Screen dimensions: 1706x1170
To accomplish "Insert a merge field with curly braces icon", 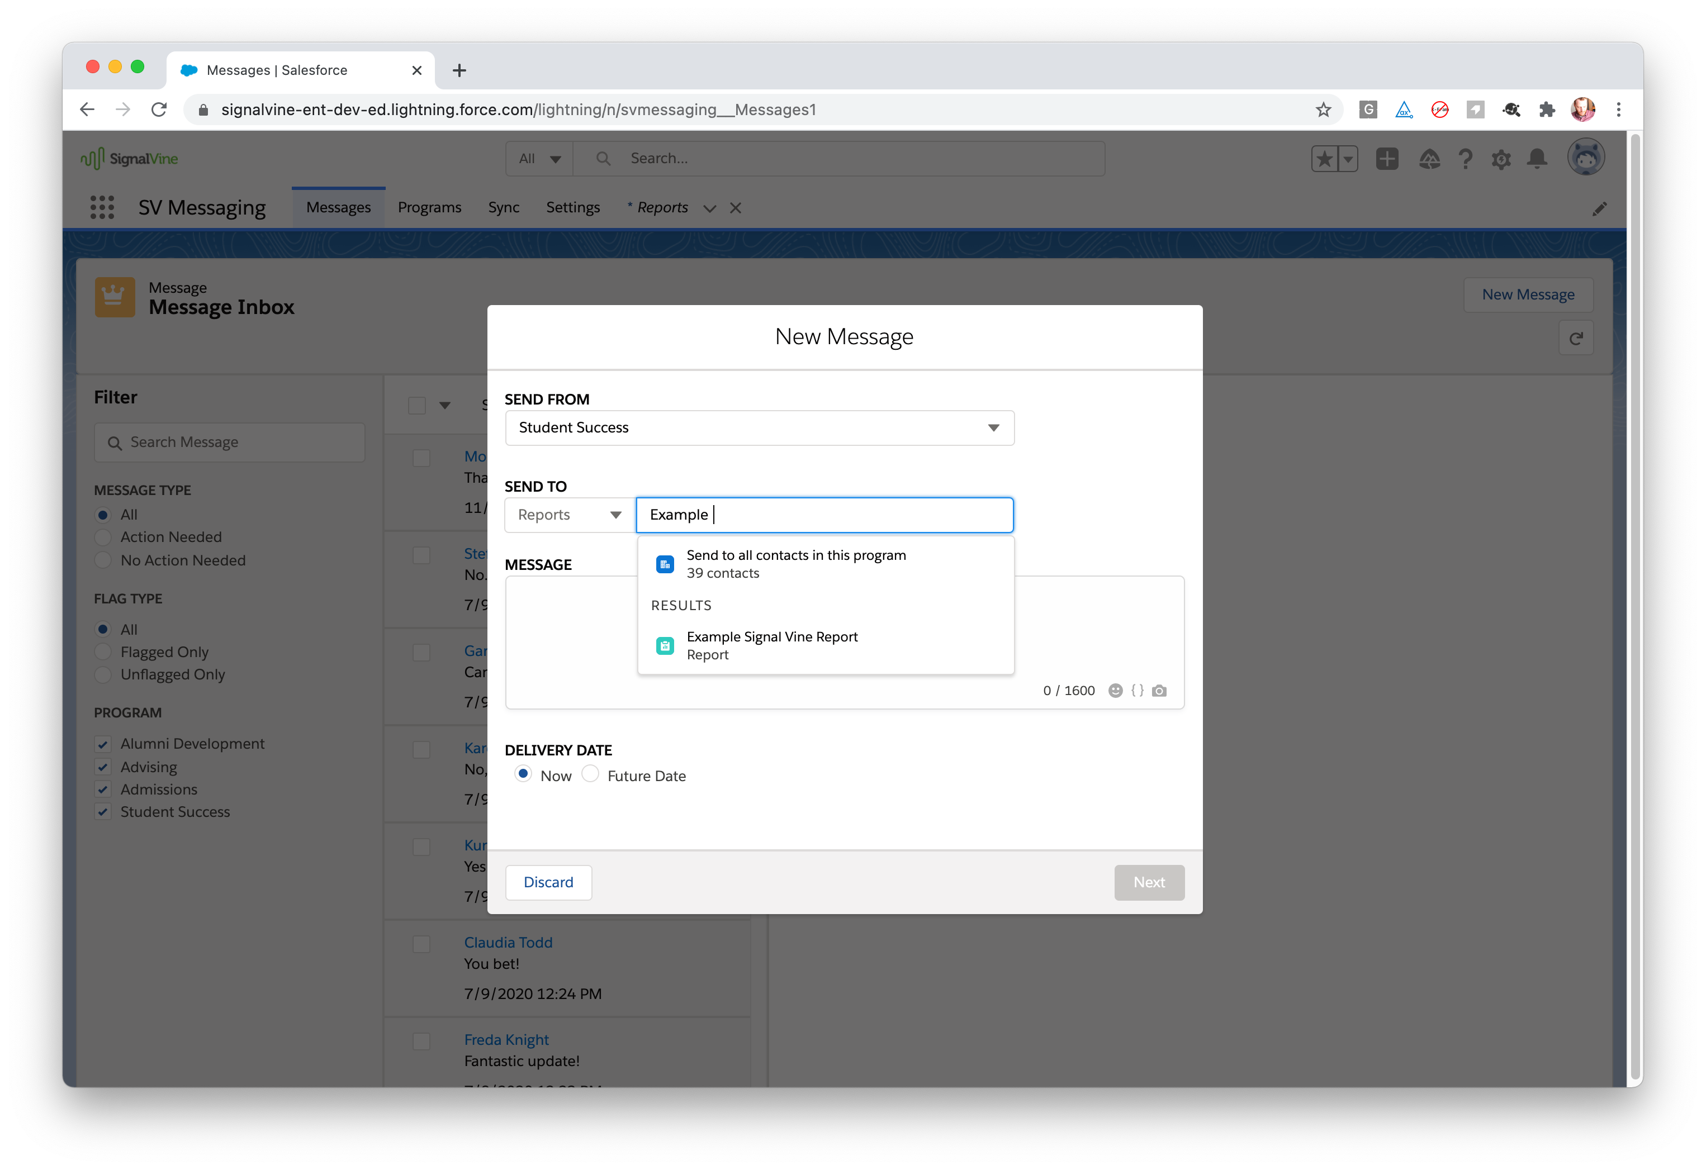I will click(x=1137, y=690).
